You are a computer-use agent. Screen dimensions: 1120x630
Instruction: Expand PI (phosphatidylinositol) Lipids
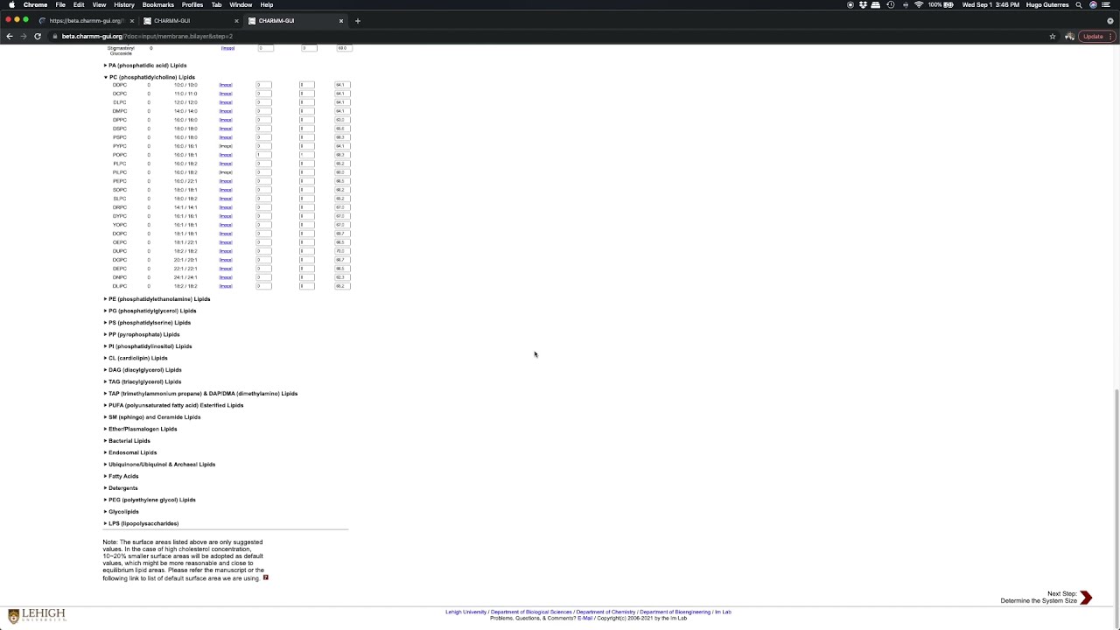pyautogui.click(x=148, y=346)
